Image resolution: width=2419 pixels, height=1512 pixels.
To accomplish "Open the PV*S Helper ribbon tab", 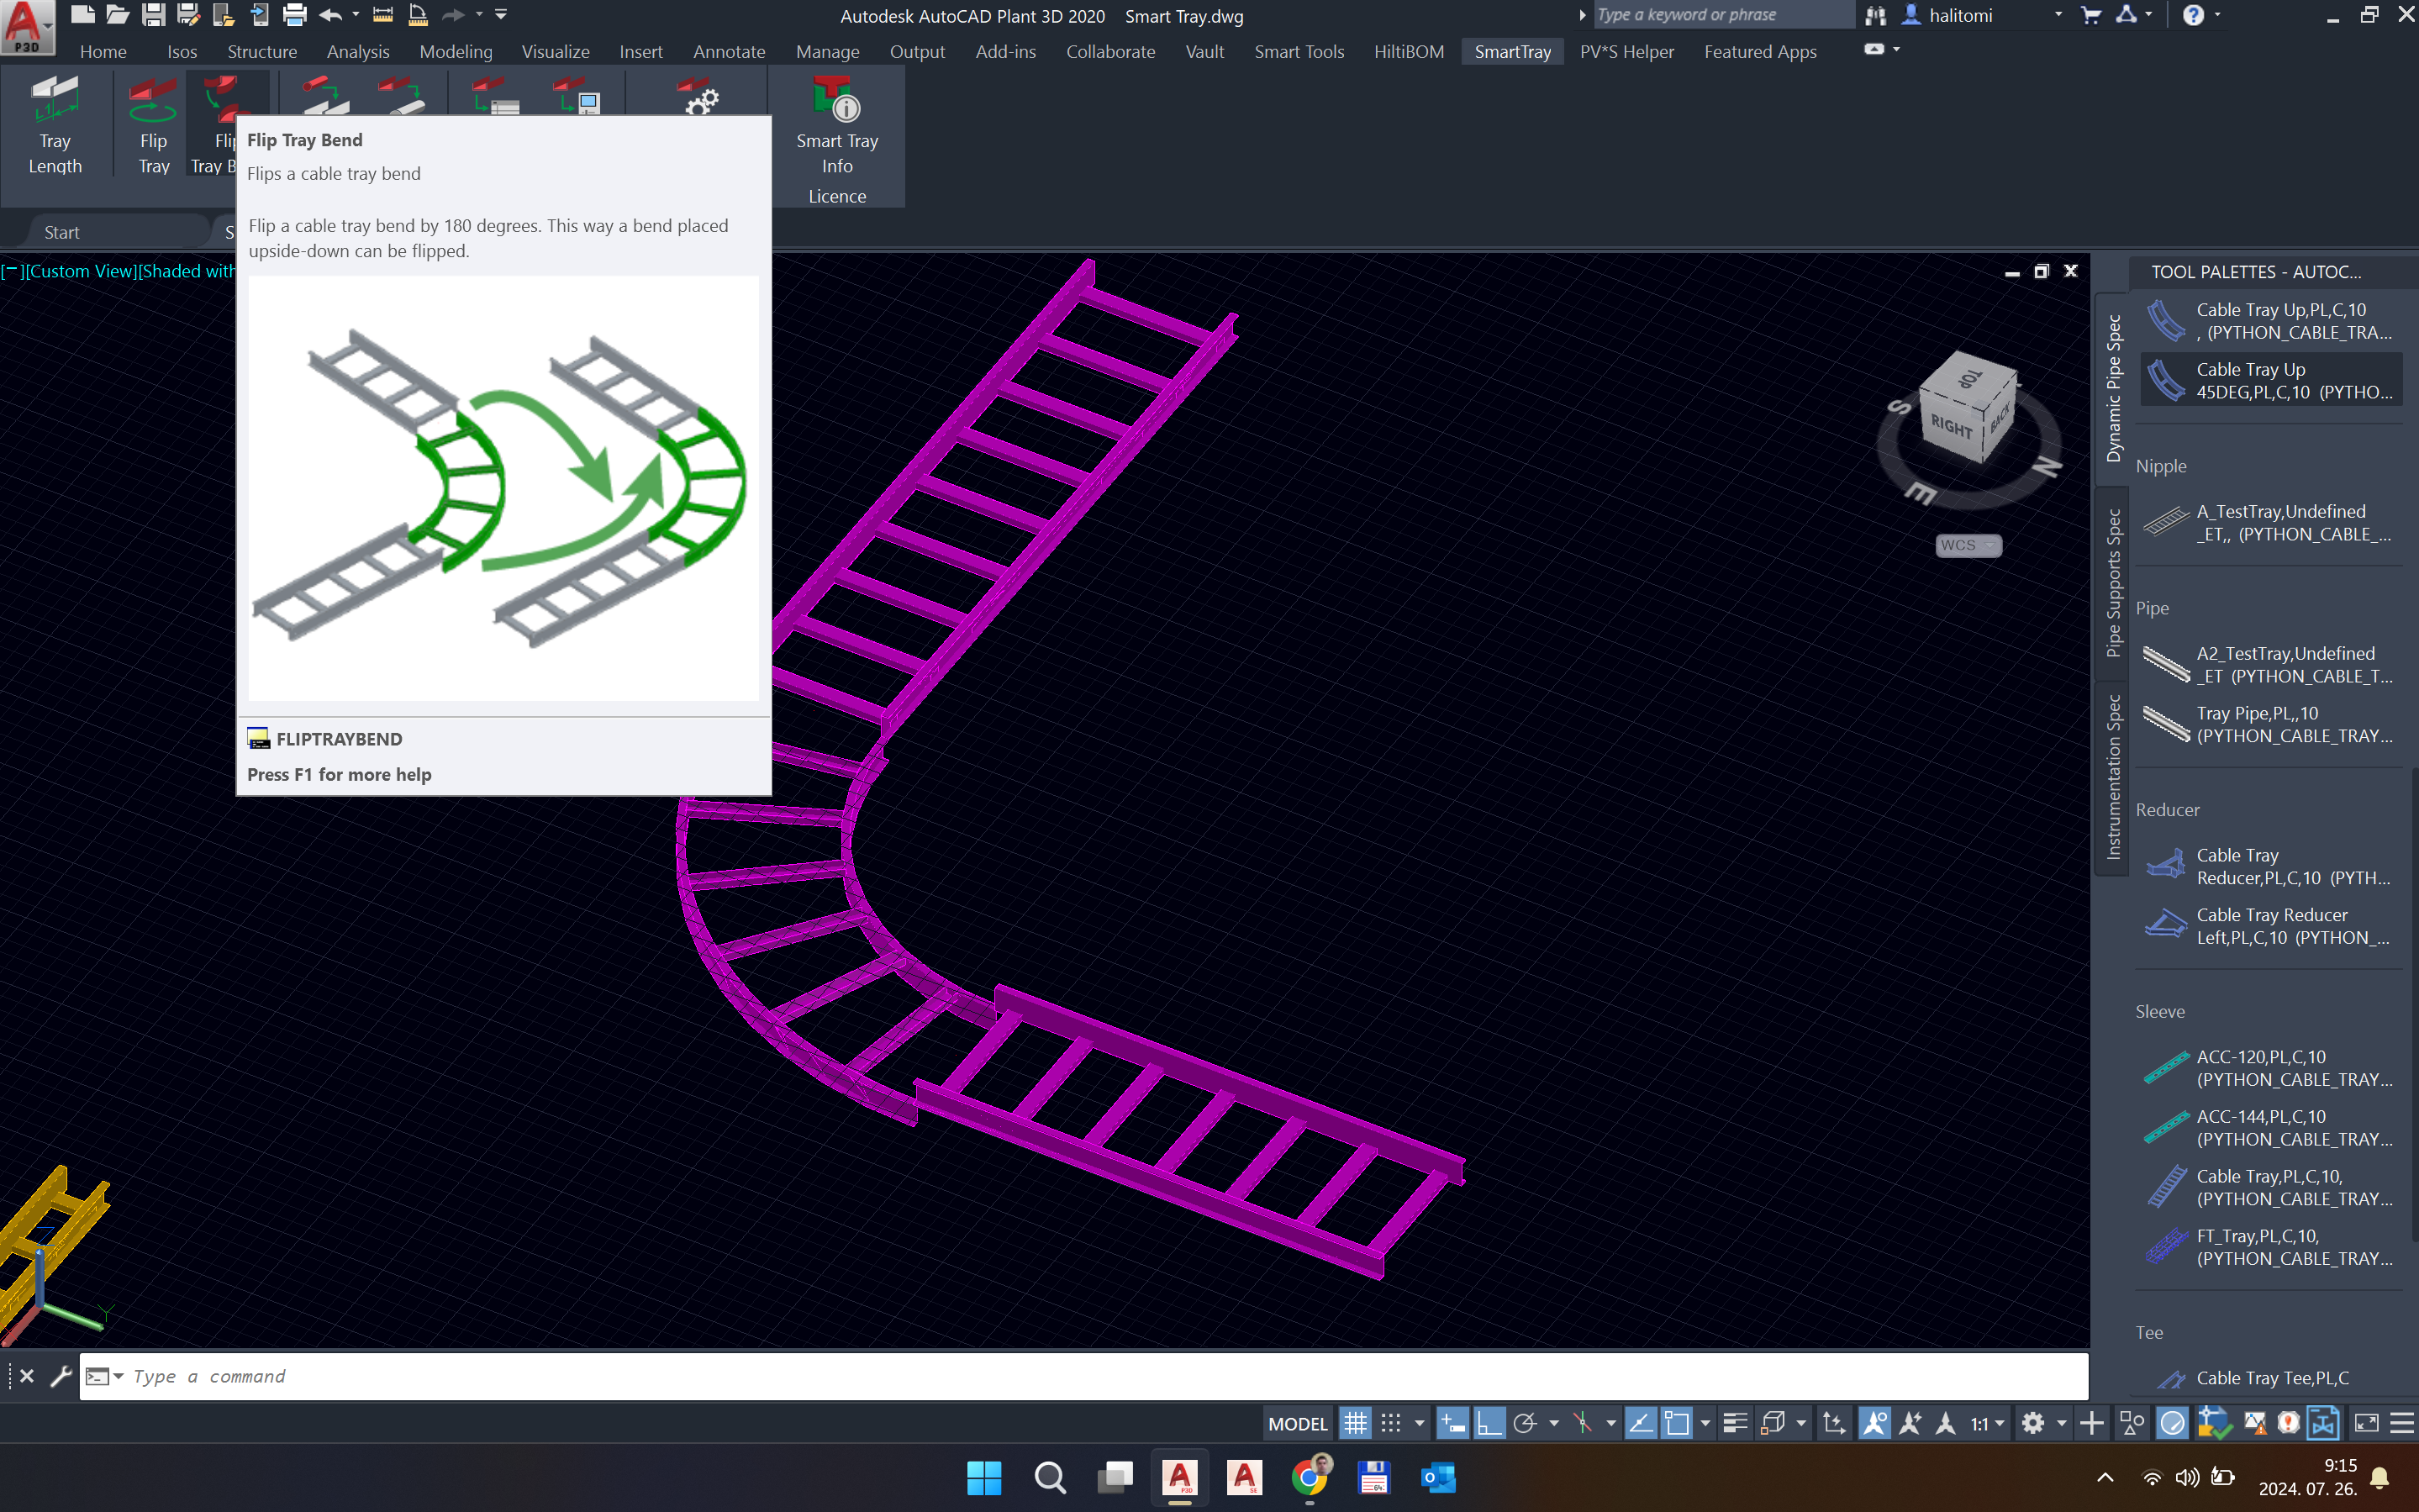I will (x=1626, y=52).
